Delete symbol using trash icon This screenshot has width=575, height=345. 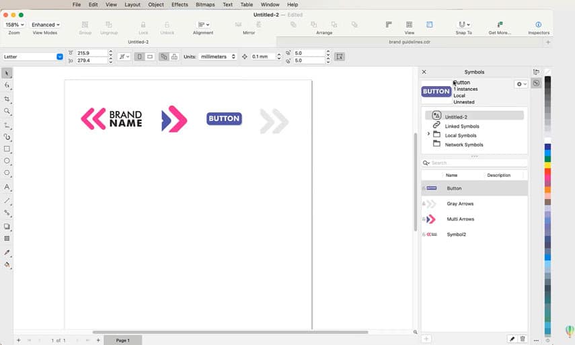(x=523, y=339)
